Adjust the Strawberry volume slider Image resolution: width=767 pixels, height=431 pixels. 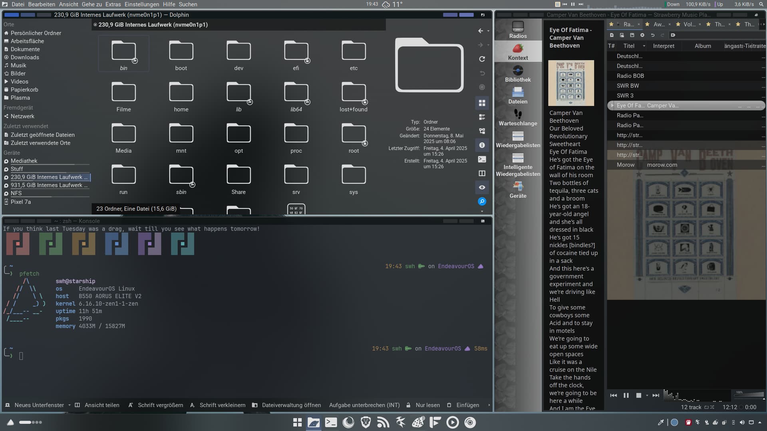point(749,395)
